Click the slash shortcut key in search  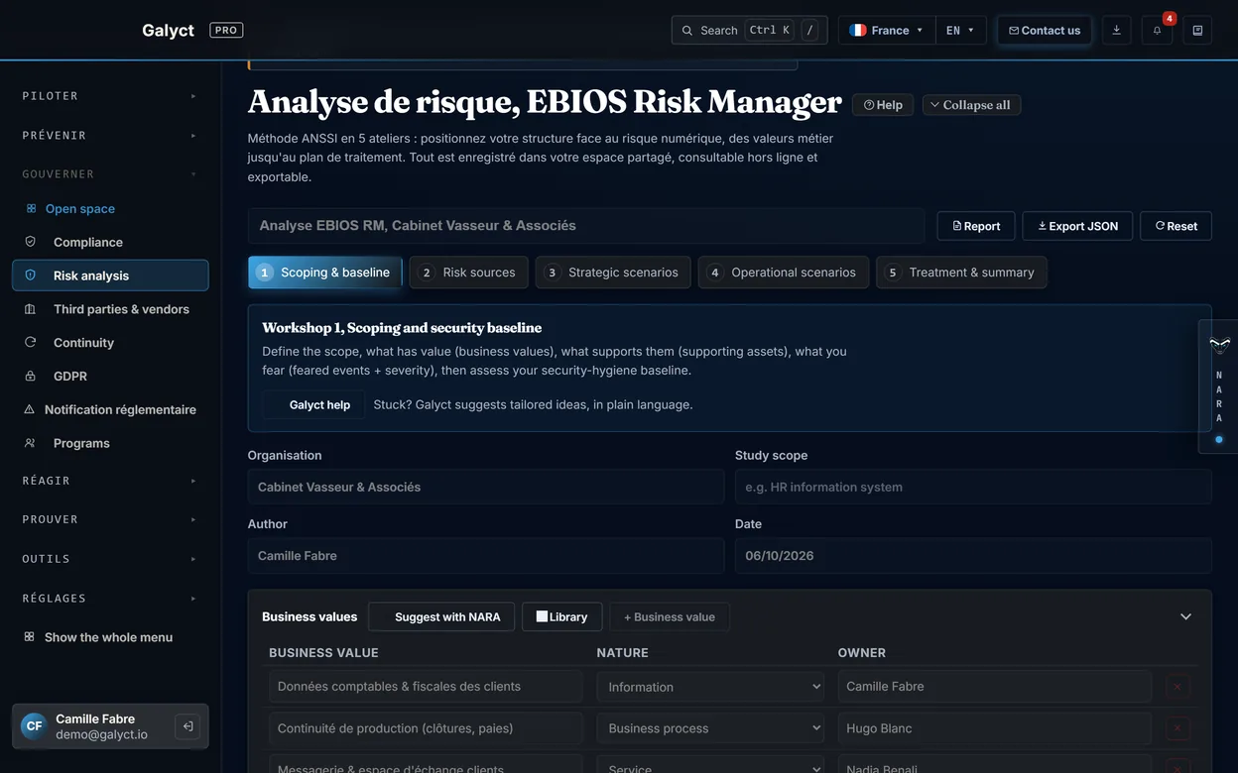click(809, 31)
